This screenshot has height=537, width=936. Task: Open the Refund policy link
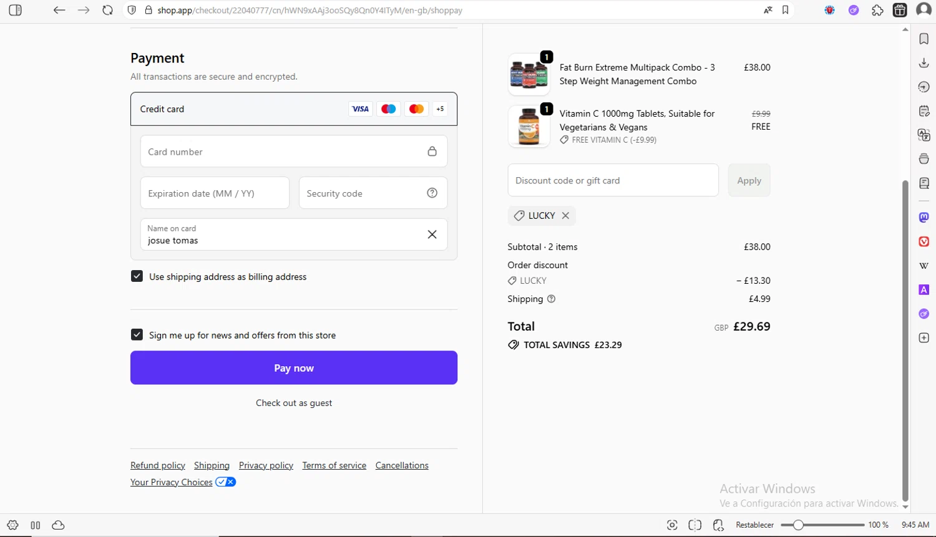tap(158, 465)
